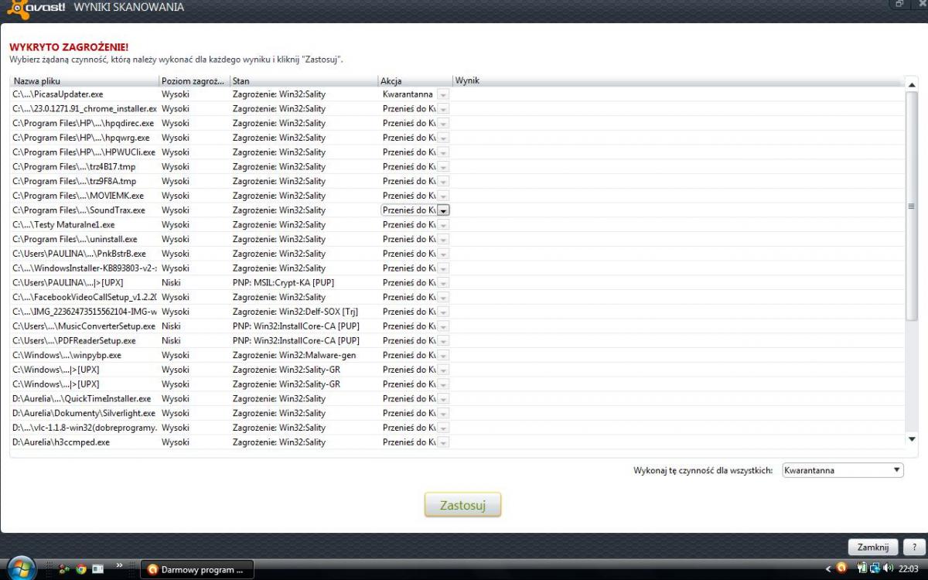This screenshot has width=928, height=580.
Task: Sort by Stan column header
Action: pos(304,80)
